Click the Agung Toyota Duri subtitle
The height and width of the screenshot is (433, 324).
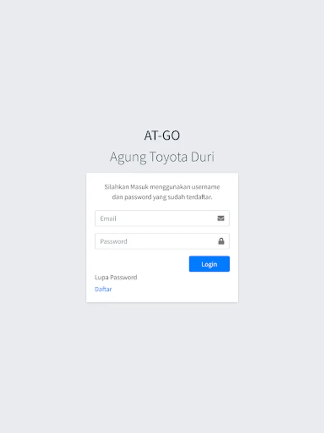tap(162, 157)
